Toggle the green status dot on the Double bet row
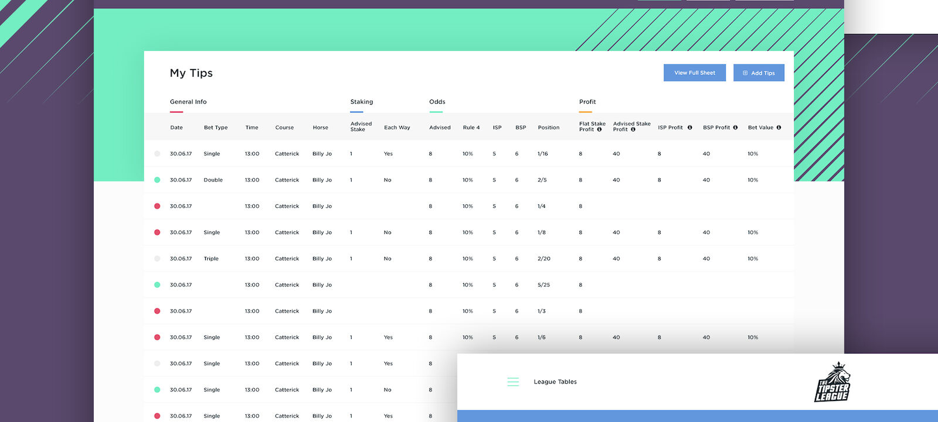This screenshot has width=938, height=422. coord(157,180)
